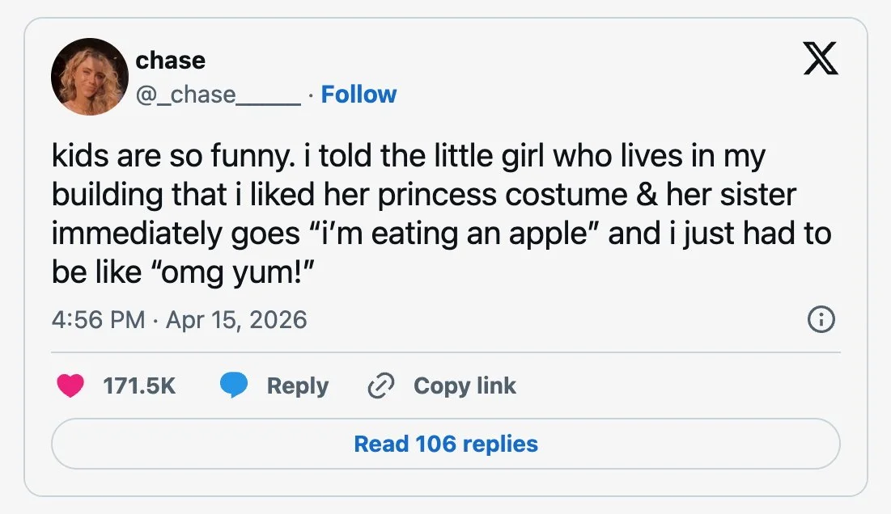Click the Apr 15, 2026 date text
The height and width of the screenshot is (514, 891).
click(x=236, y=319)
